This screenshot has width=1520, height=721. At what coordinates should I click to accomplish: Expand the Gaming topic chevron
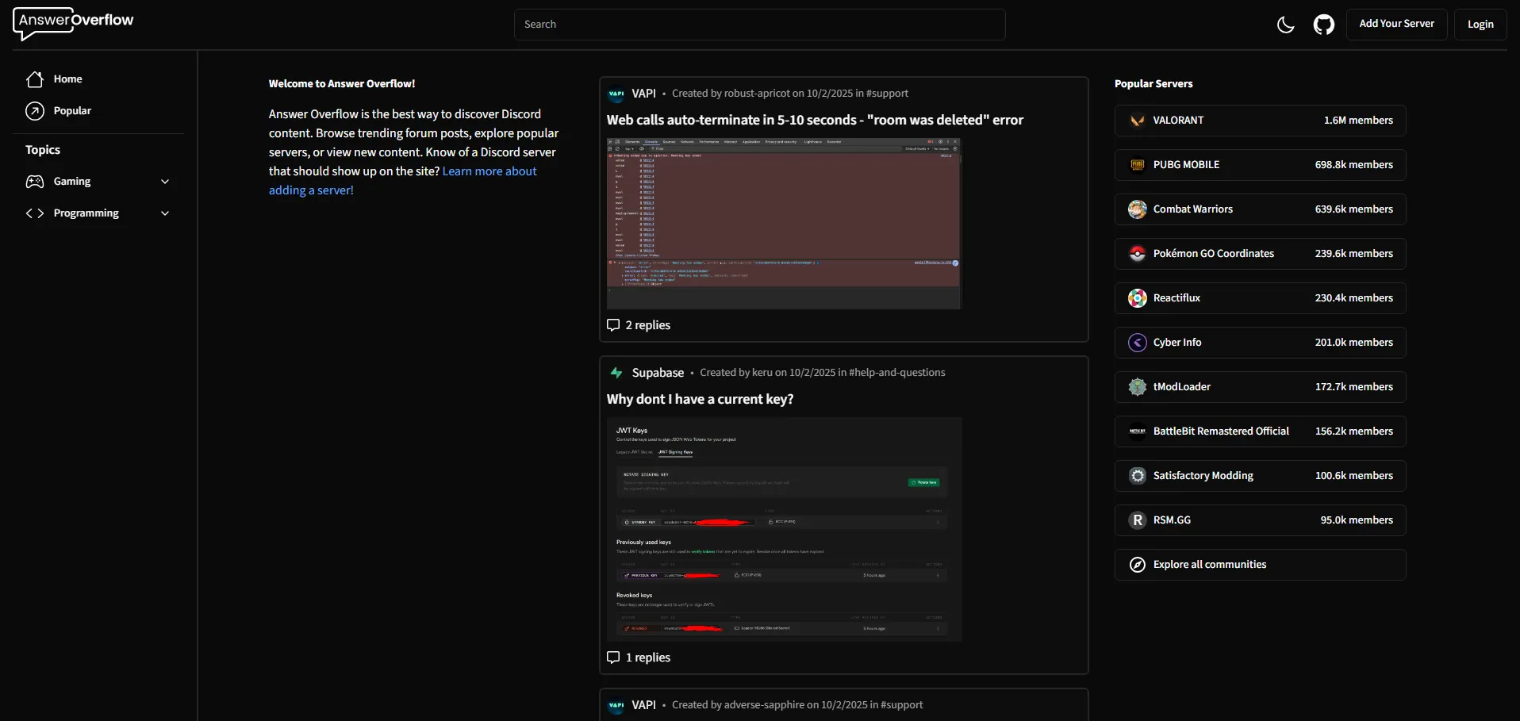coord(165,182)
